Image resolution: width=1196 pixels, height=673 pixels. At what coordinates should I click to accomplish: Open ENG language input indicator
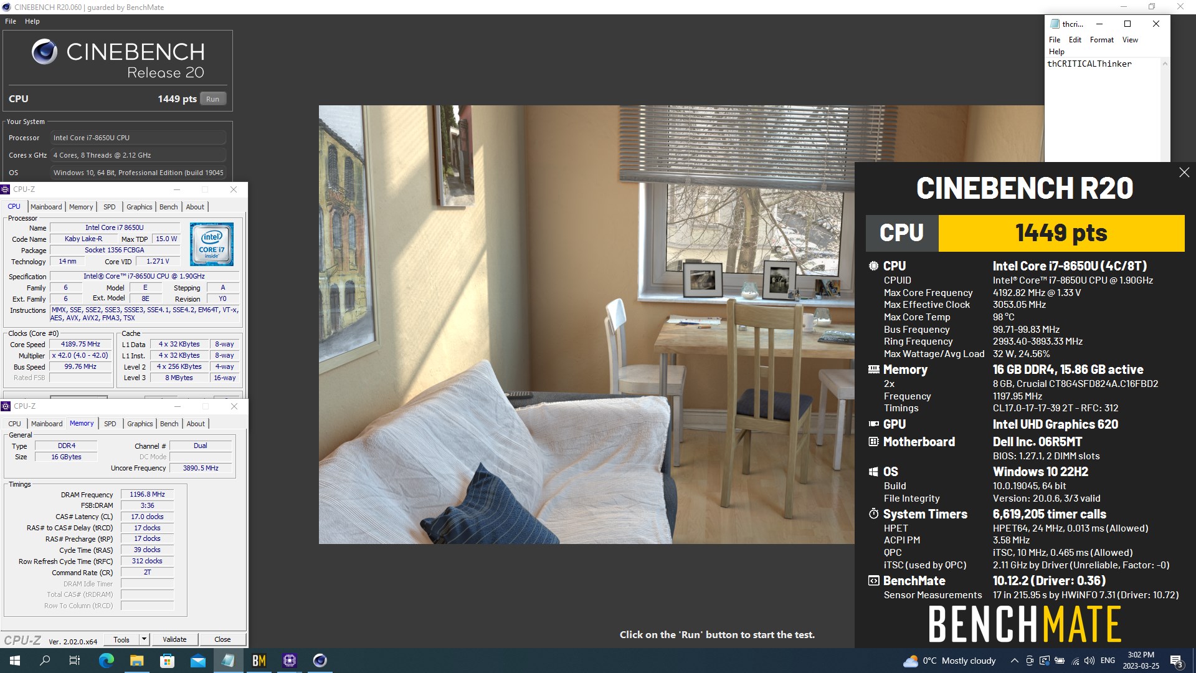coord(1108,661)
